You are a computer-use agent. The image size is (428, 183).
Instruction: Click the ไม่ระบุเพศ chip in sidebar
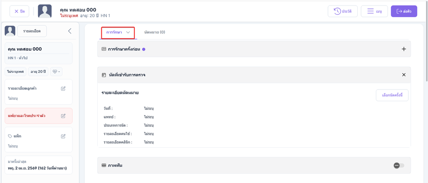click(x=15, y=72)
